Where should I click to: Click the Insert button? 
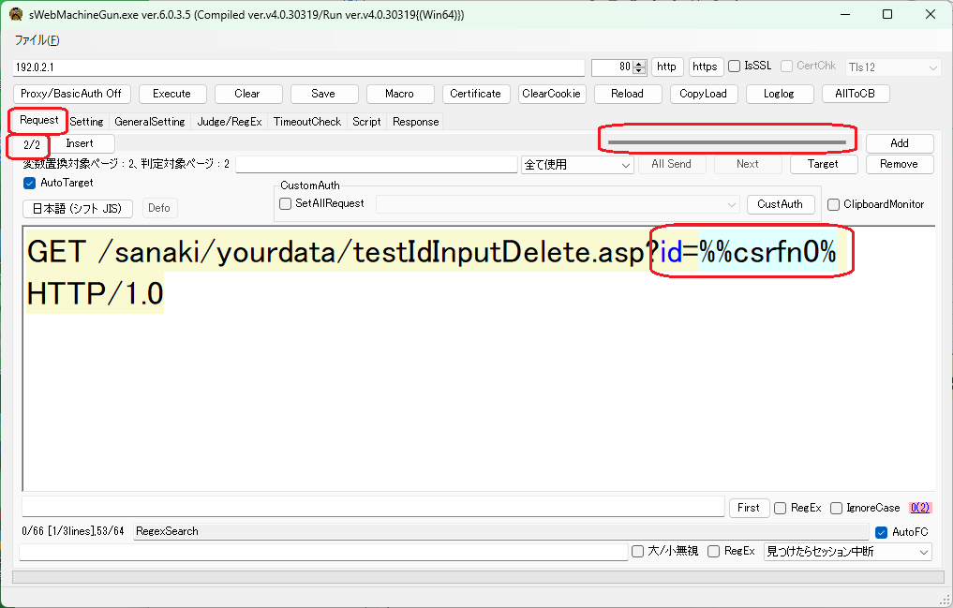80,143
